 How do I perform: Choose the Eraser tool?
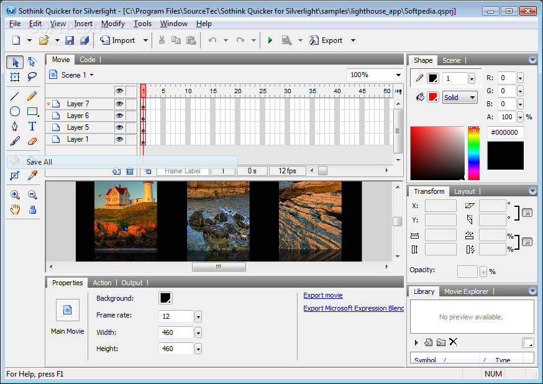click(32, 141)
